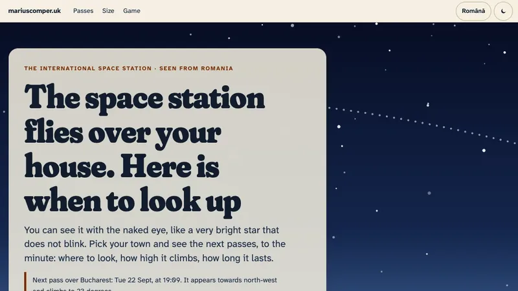Click the dotted ISS trajectory line

[423, 124]
